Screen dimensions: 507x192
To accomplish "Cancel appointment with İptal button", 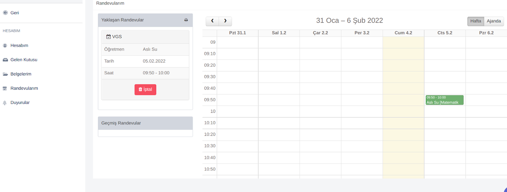I will point(145,90).
